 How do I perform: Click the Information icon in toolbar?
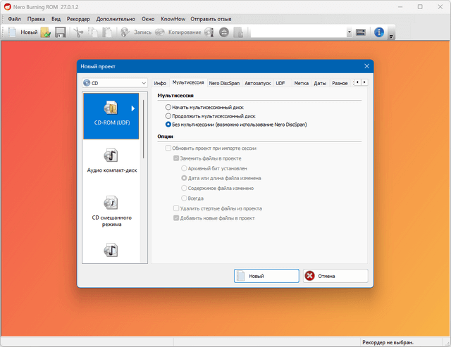(x=379, y=32)
